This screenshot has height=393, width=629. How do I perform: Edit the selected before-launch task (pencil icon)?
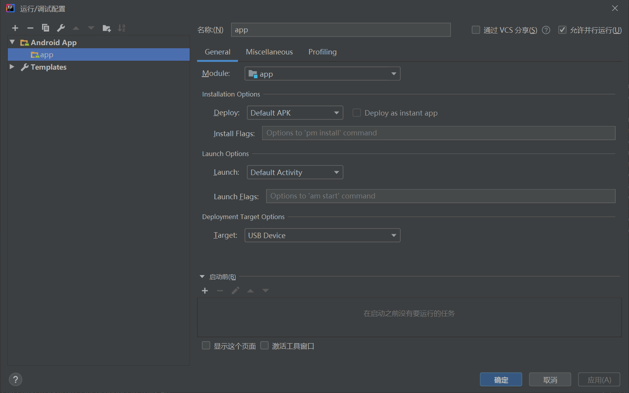(x=235, y=290)
